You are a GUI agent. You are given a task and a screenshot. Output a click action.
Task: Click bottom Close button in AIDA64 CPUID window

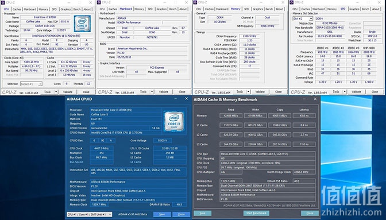pos(181,214)
